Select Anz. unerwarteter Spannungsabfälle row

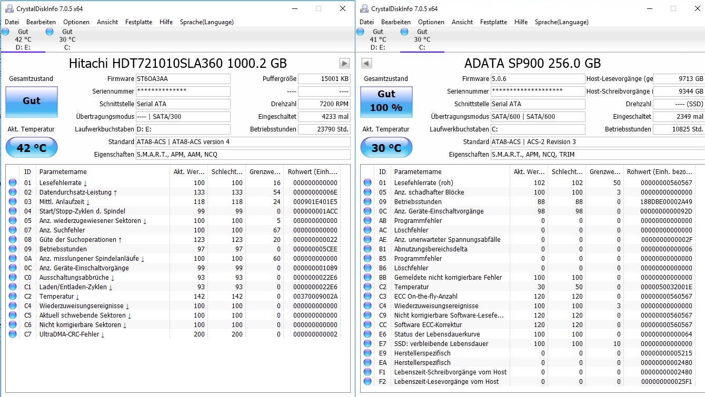click(528, 240)
